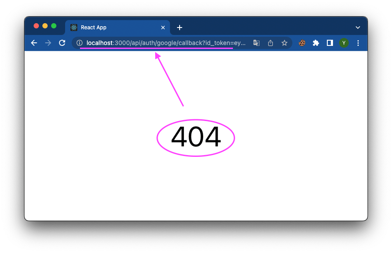Minimize the window with the yellow button

coord(45,26)
